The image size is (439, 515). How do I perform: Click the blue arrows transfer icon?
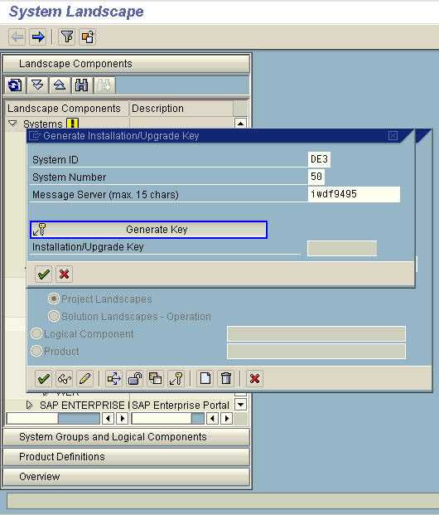click(x=113, y=379)
